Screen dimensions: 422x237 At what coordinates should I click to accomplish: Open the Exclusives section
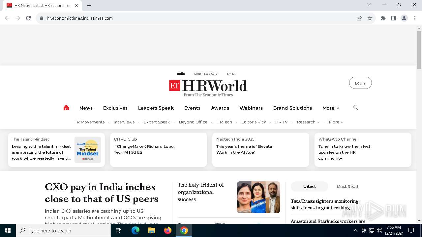click(x=115, y=108)
